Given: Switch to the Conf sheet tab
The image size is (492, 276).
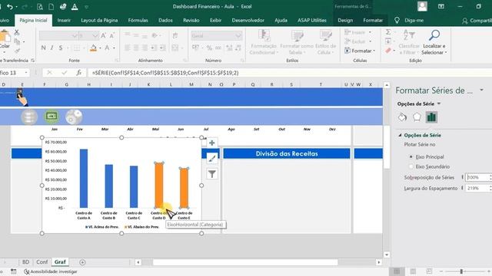Looking at the screenshot, I should point(42,262).
